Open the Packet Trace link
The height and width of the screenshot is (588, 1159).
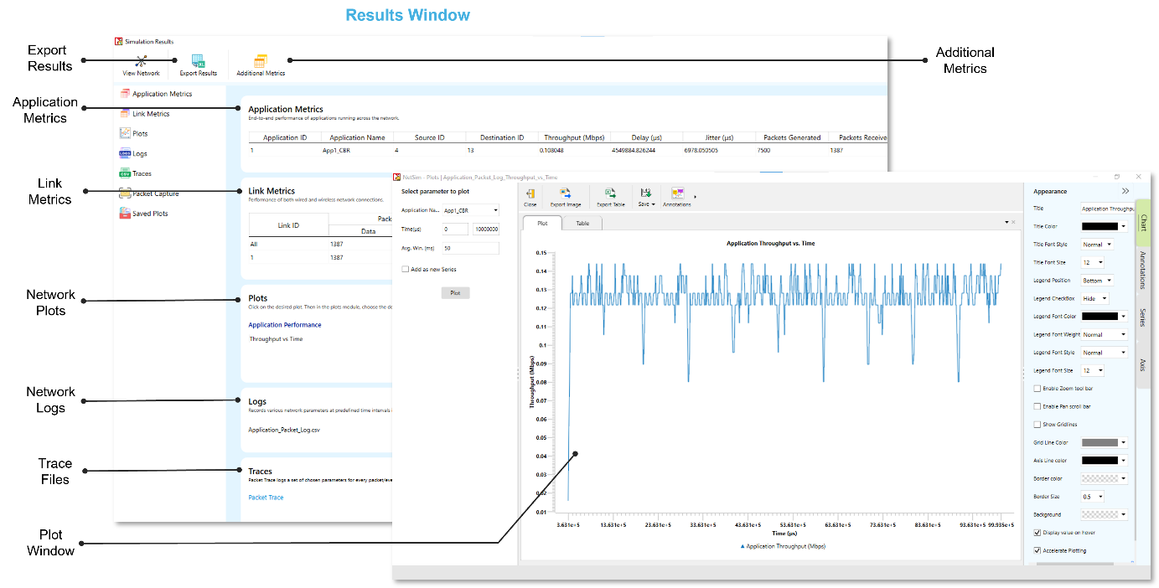click(x=266, y=498)
